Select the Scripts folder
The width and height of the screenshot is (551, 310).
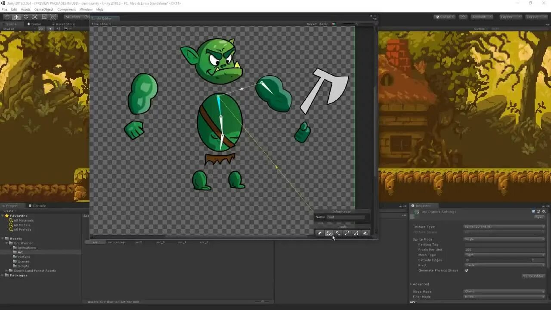tap(21, 266)
